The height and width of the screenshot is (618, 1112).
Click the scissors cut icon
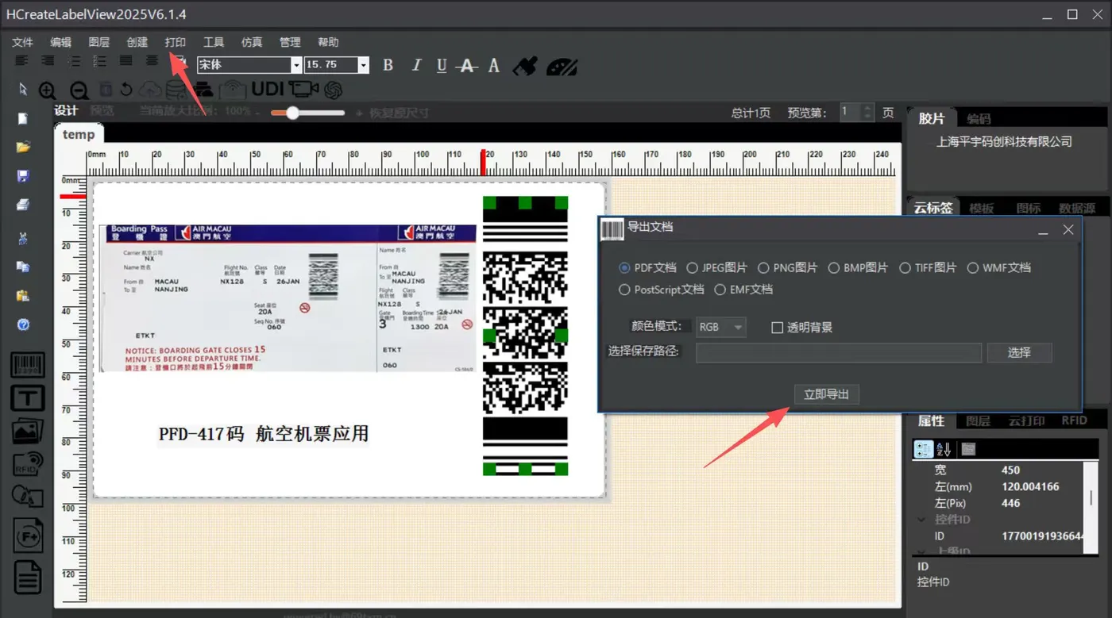click(x=23, y=237)
